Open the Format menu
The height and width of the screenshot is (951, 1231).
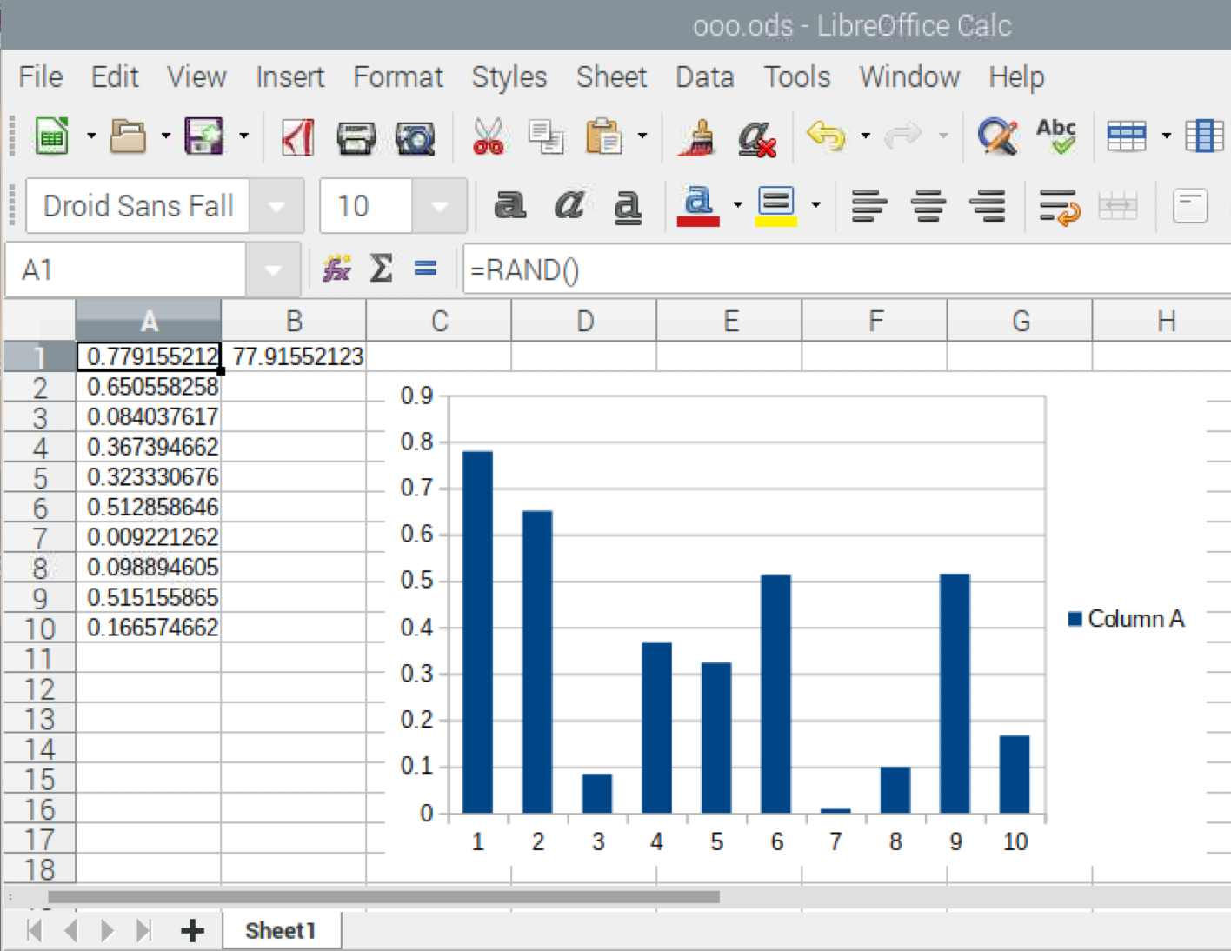(397, 77)
